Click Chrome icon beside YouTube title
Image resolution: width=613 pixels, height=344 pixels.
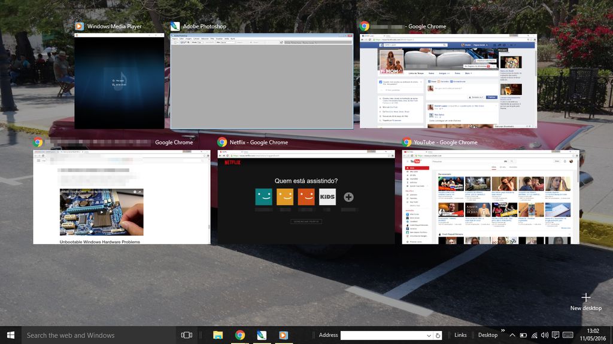pyautogui.click(x=406, y=142)
